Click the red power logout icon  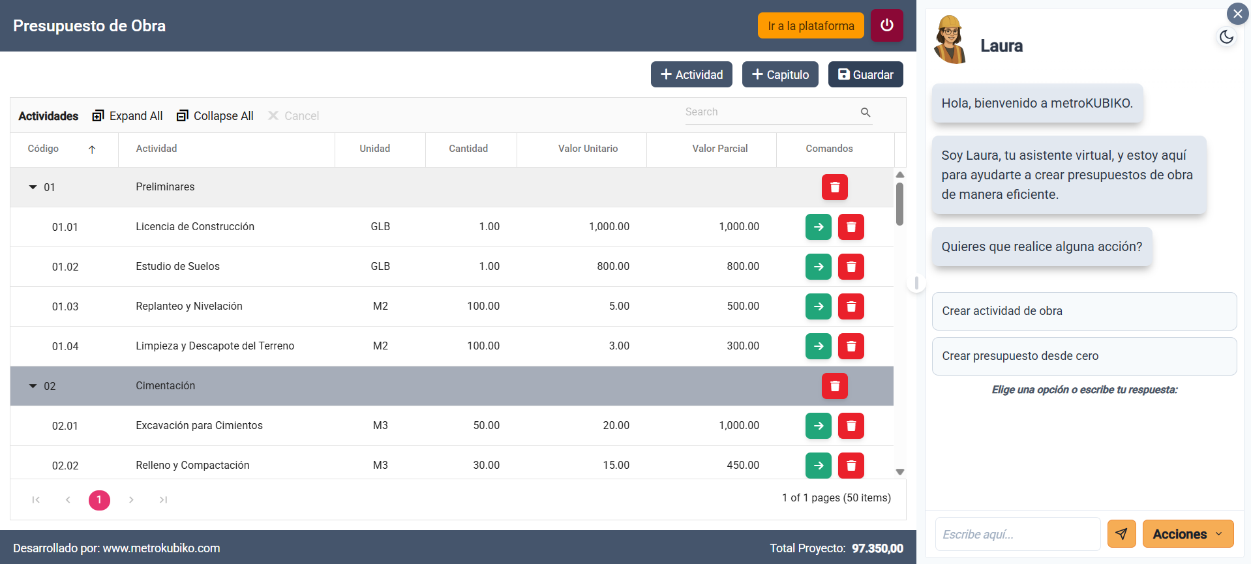(886, 25)
